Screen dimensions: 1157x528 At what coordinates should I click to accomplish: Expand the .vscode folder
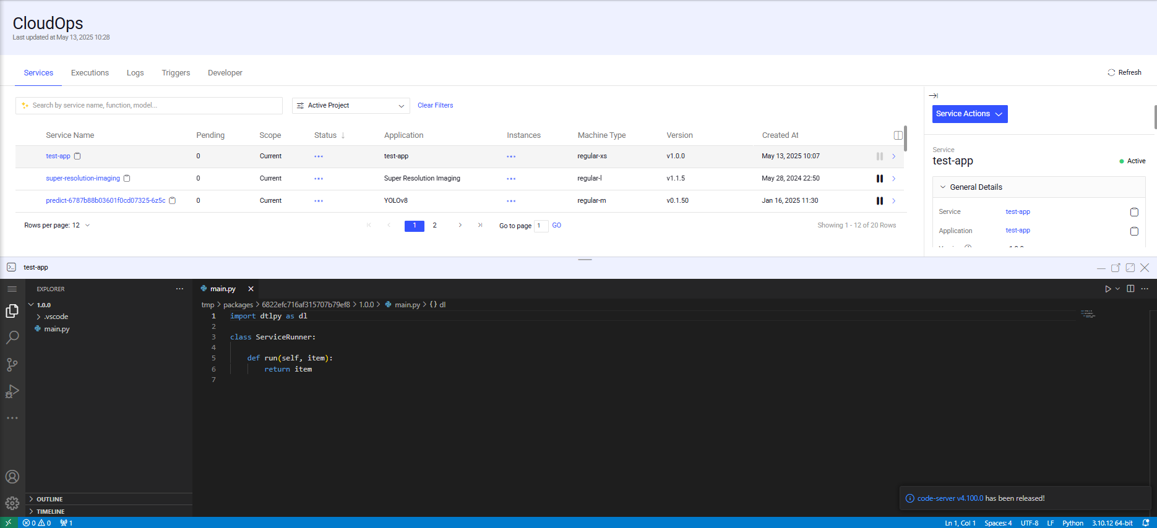[x=38, y=317]
